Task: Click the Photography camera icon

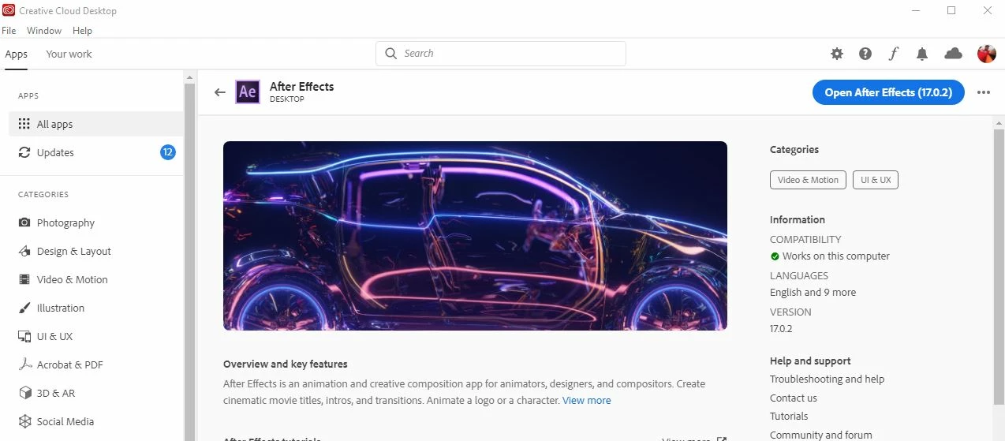Action: [x=24, y=222]
